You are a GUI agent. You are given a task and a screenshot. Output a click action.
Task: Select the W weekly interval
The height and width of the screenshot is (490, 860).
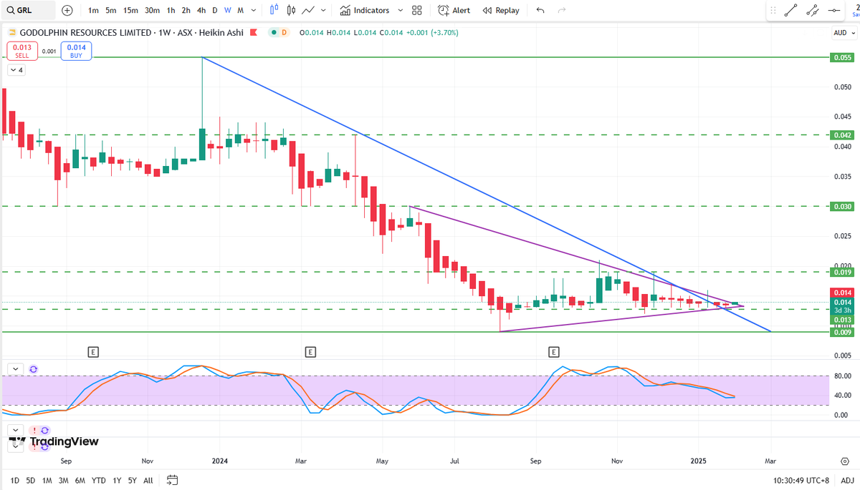pos(227,11)
